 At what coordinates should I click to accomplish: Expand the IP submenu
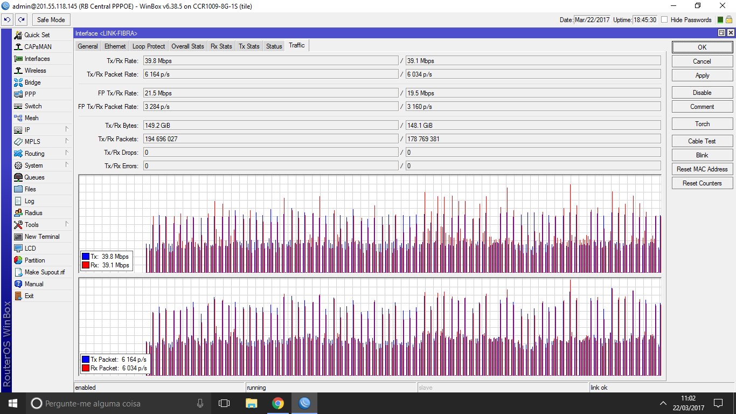point(67,130)
